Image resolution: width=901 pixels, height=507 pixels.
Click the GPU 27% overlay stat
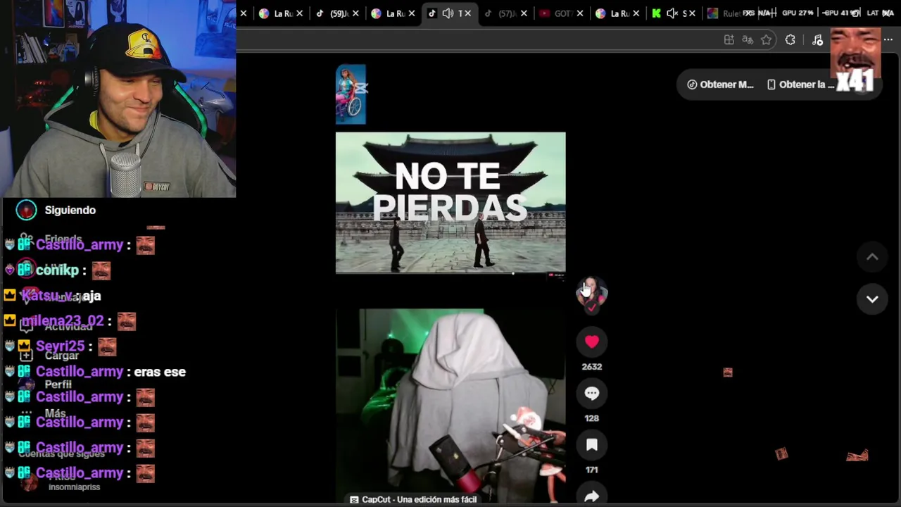click(x=798, y=13)
